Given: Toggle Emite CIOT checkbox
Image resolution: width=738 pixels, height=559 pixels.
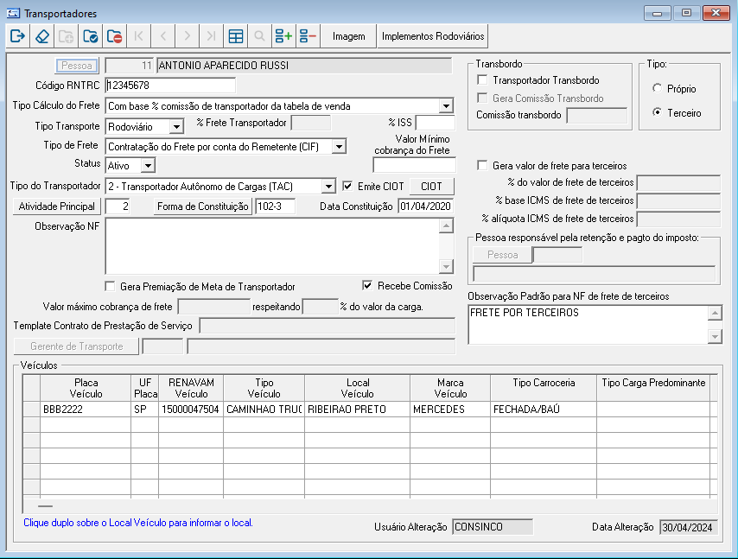Looking at the screenshot, I should click(x=347, y=186).
